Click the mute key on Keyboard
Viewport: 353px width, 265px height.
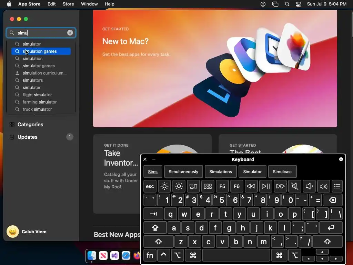point(295,186)
